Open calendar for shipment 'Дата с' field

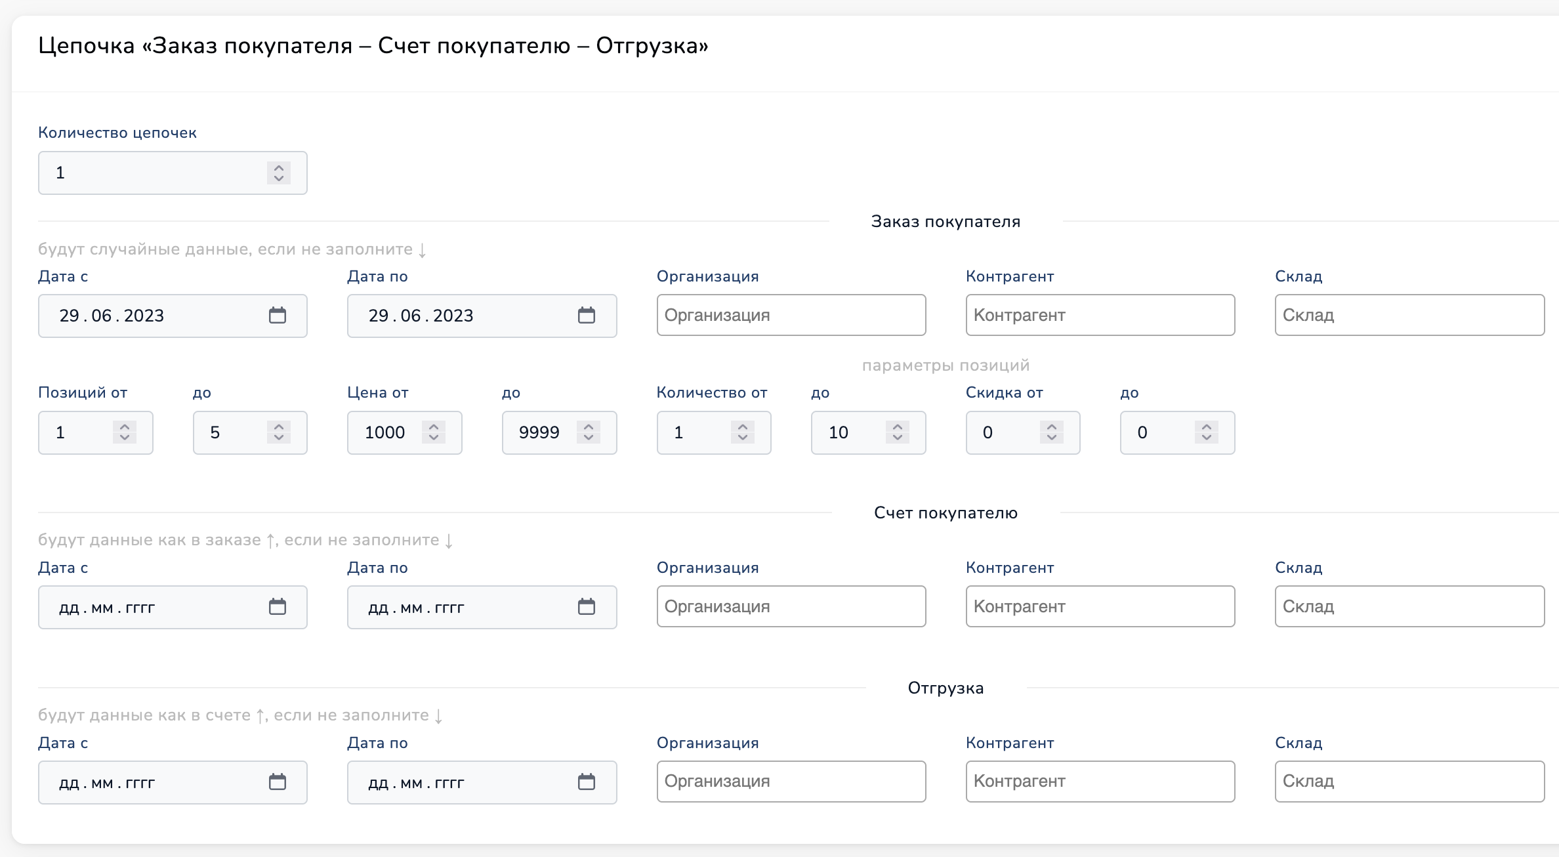pyautogui.click(x=278, y=782)
